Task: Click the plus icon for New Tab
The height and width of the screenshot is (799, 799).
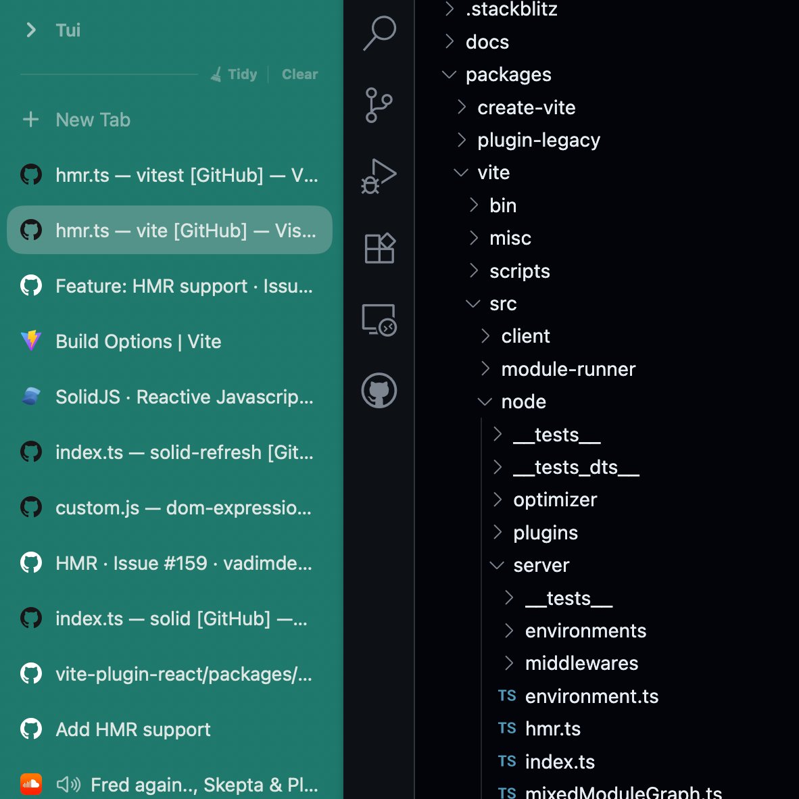Action: [30, 120]
